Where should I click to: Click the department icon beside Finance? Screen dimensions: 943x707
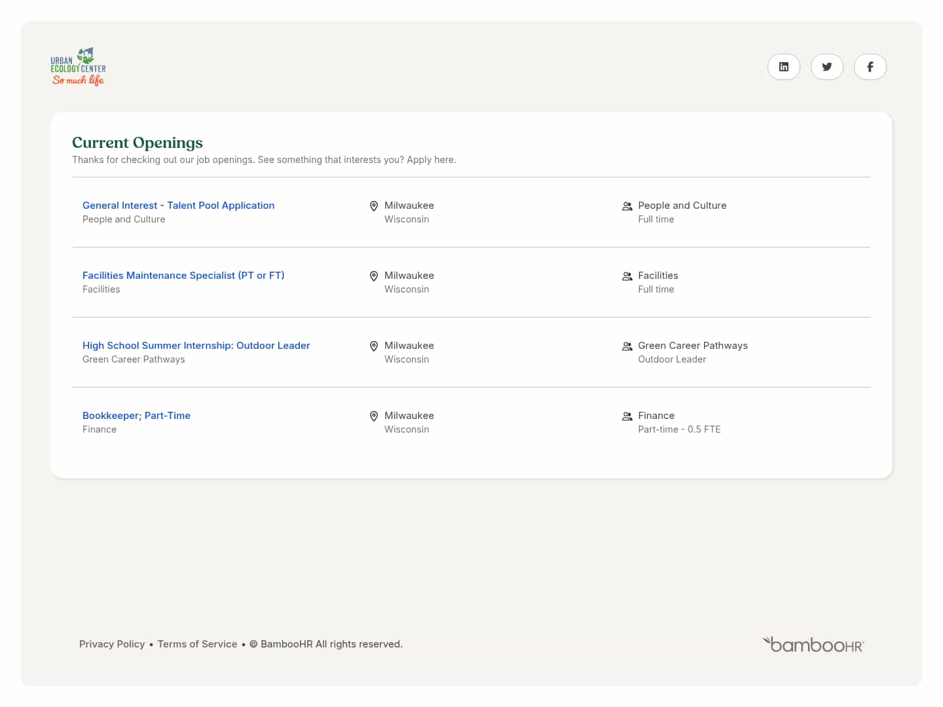(x=627, y=416)
